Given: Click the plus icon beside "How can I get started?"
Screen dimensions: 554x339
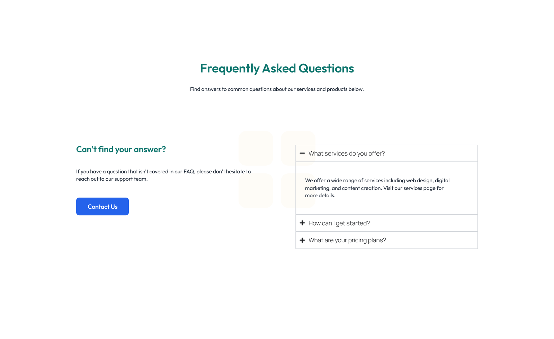Looking at the screenshot, I should [302, 223].
